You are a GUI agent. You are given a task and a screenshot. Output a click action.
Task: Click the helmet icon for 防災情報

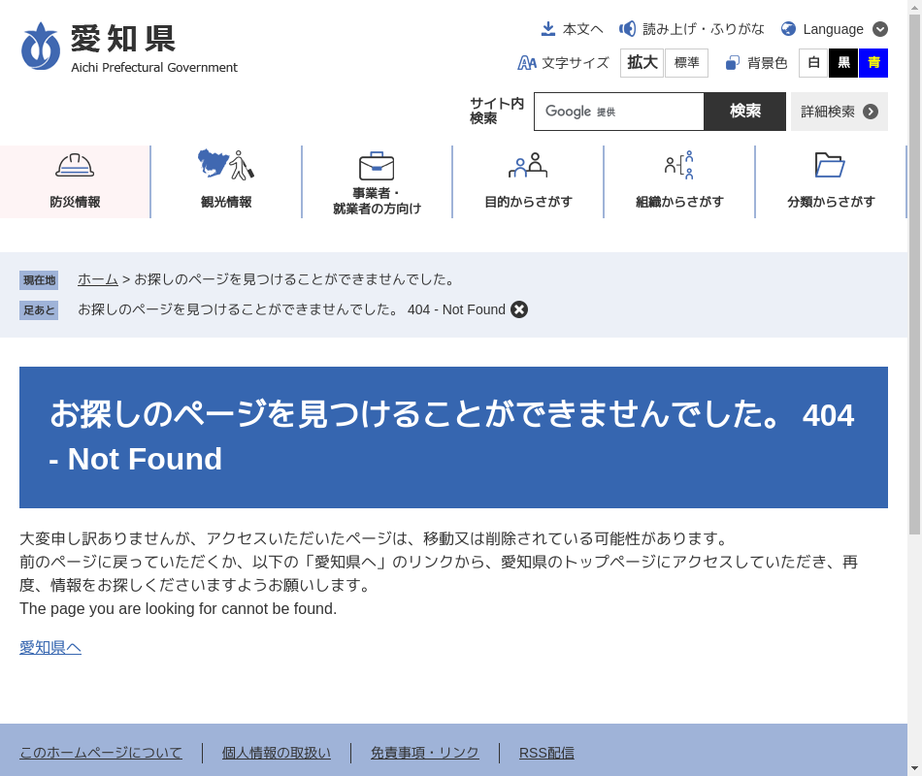[75, 165]
